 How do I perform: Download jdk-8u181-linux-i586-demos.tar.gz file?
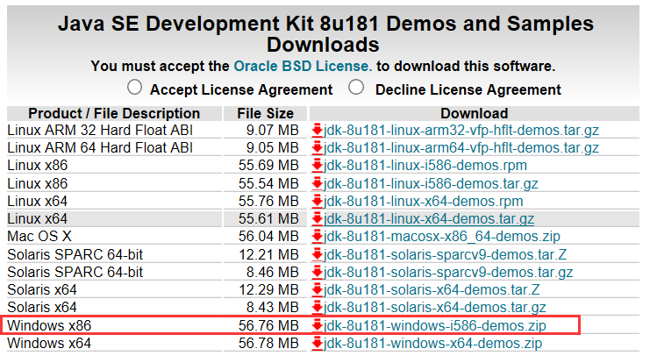(431, 183)
